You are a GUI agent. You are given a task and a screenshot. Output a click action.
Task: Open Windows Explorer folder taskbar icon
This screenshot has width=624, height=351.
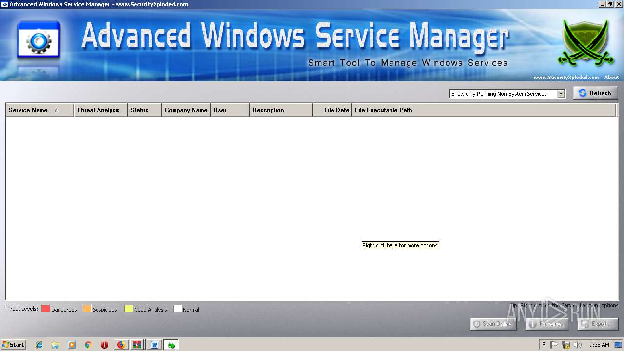(55, 345)
